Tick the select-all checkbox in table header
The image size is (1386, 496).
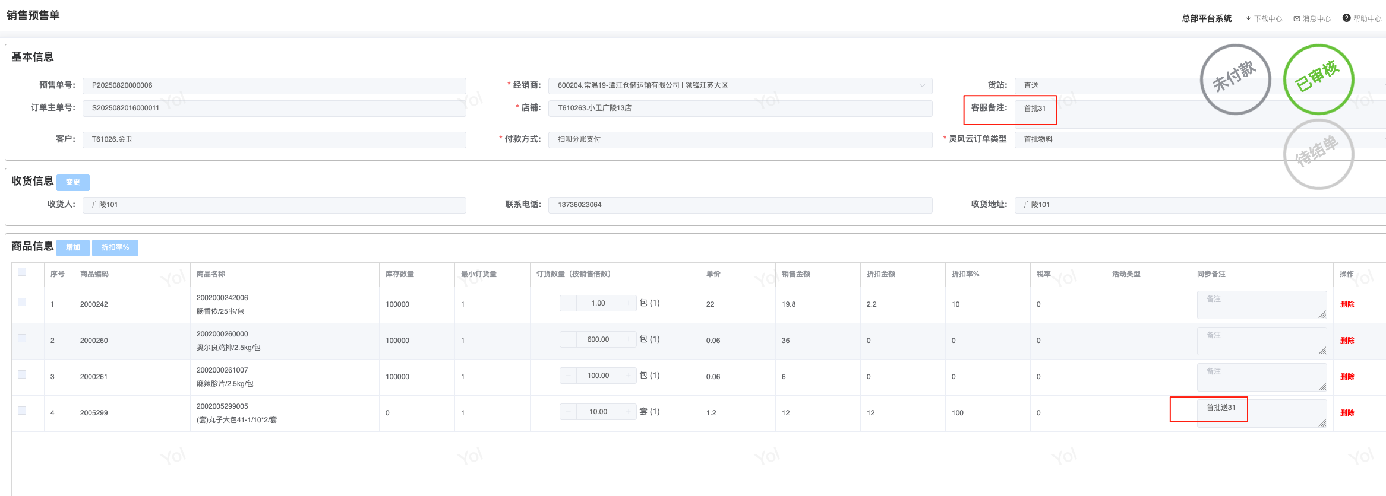[x=22, y=272]
